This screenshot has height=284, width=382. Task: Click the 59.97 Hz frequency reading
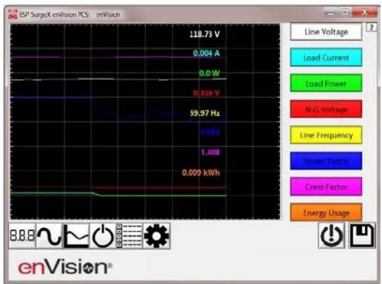205,113
